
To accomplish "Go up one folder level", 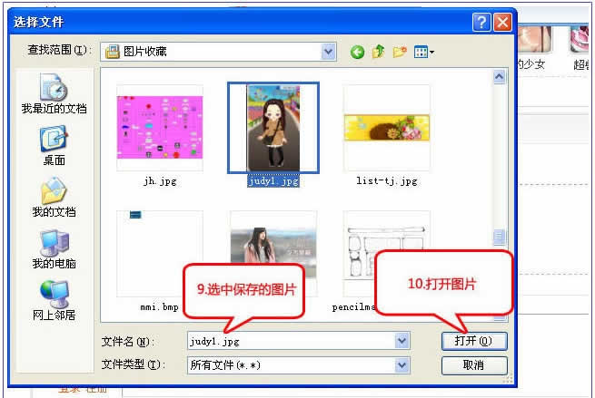I will 378,52.
